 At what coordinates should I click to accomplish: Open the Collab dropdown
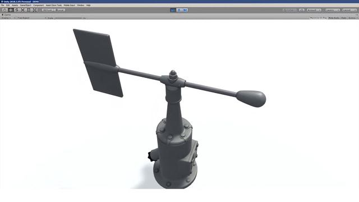tap(290, 10)
